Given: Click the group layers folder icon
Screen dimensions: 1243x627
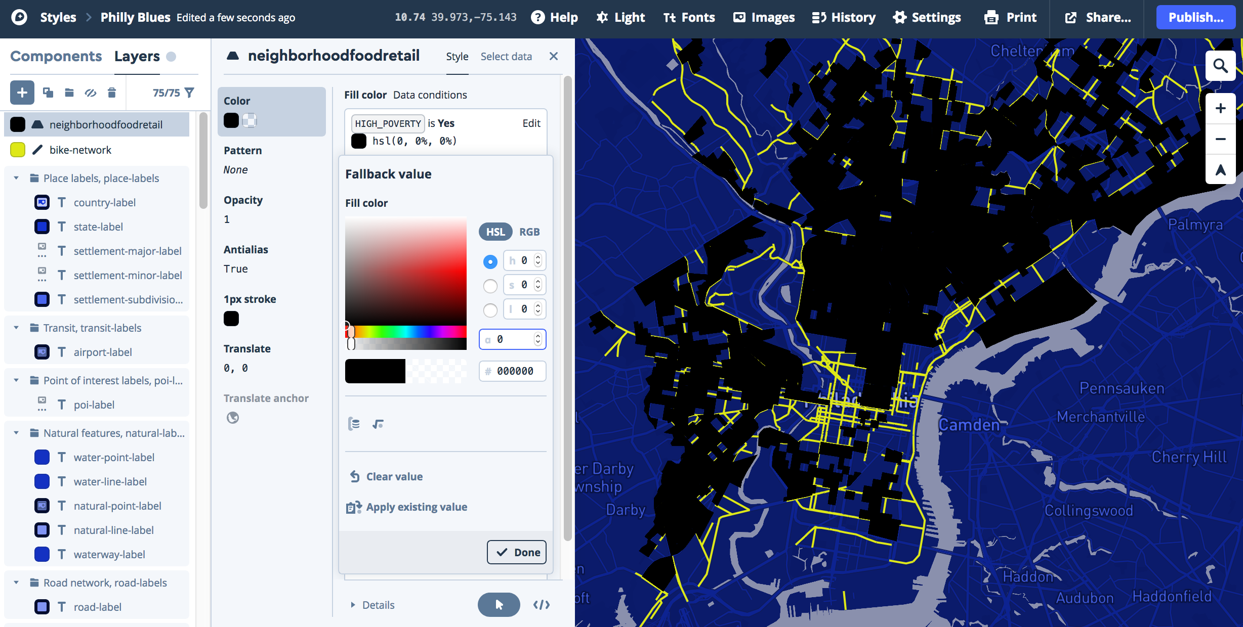Looking at the screenshot, I should pyautogui.click(x=69, y=93).
